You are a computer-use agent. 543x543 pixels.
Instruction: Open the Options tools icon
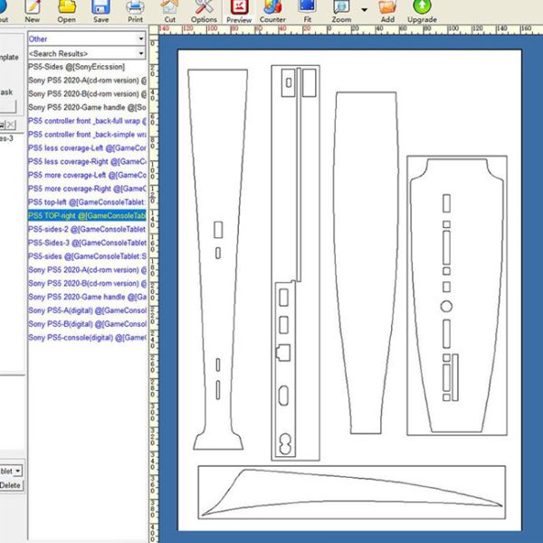tap(204, 11)
